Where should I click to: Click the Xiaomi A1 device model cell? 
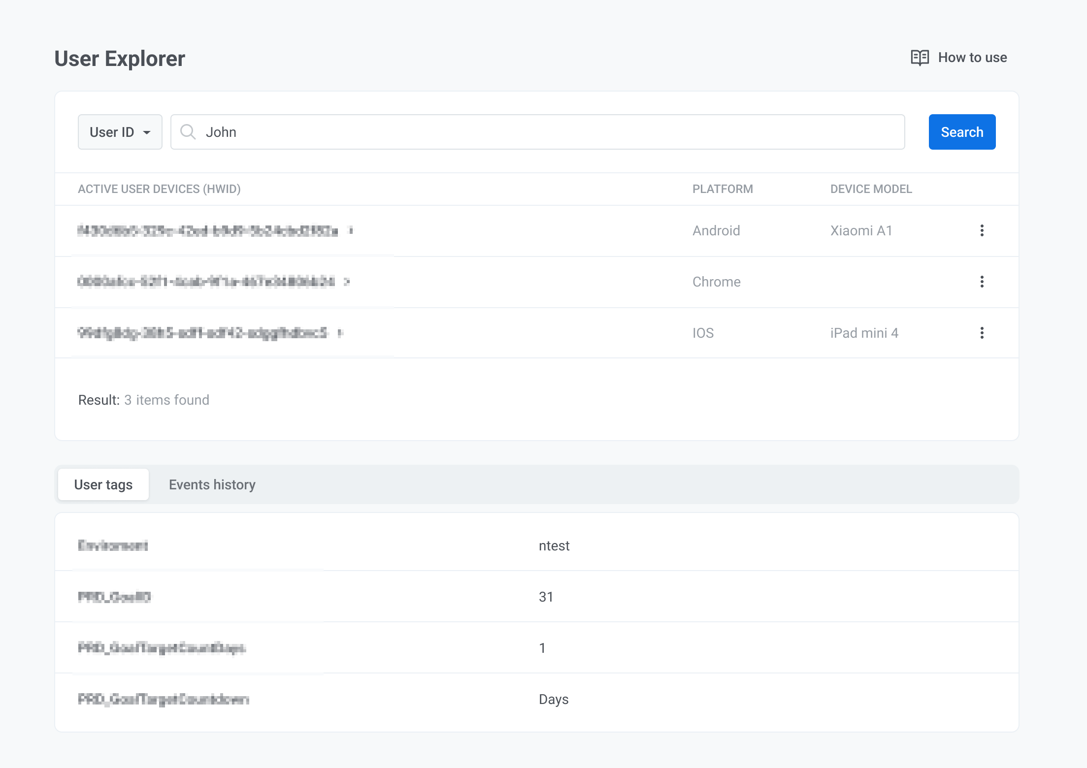tap(861, 230)
